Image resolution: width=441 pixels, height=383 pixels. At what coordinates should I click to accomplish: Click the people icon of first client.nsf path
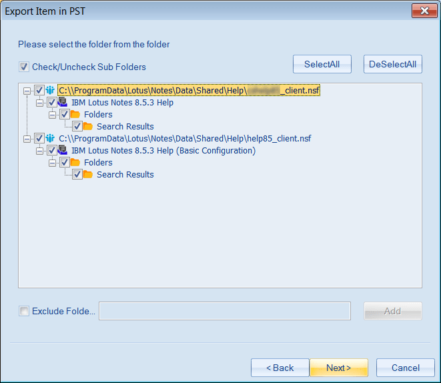tap(50, 90)
